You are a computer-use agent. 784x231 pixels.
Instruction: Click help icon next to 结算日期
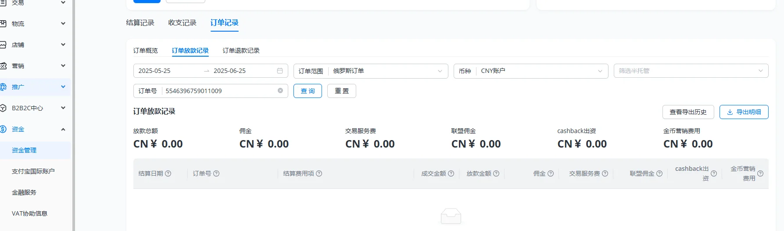coord(168,173)
